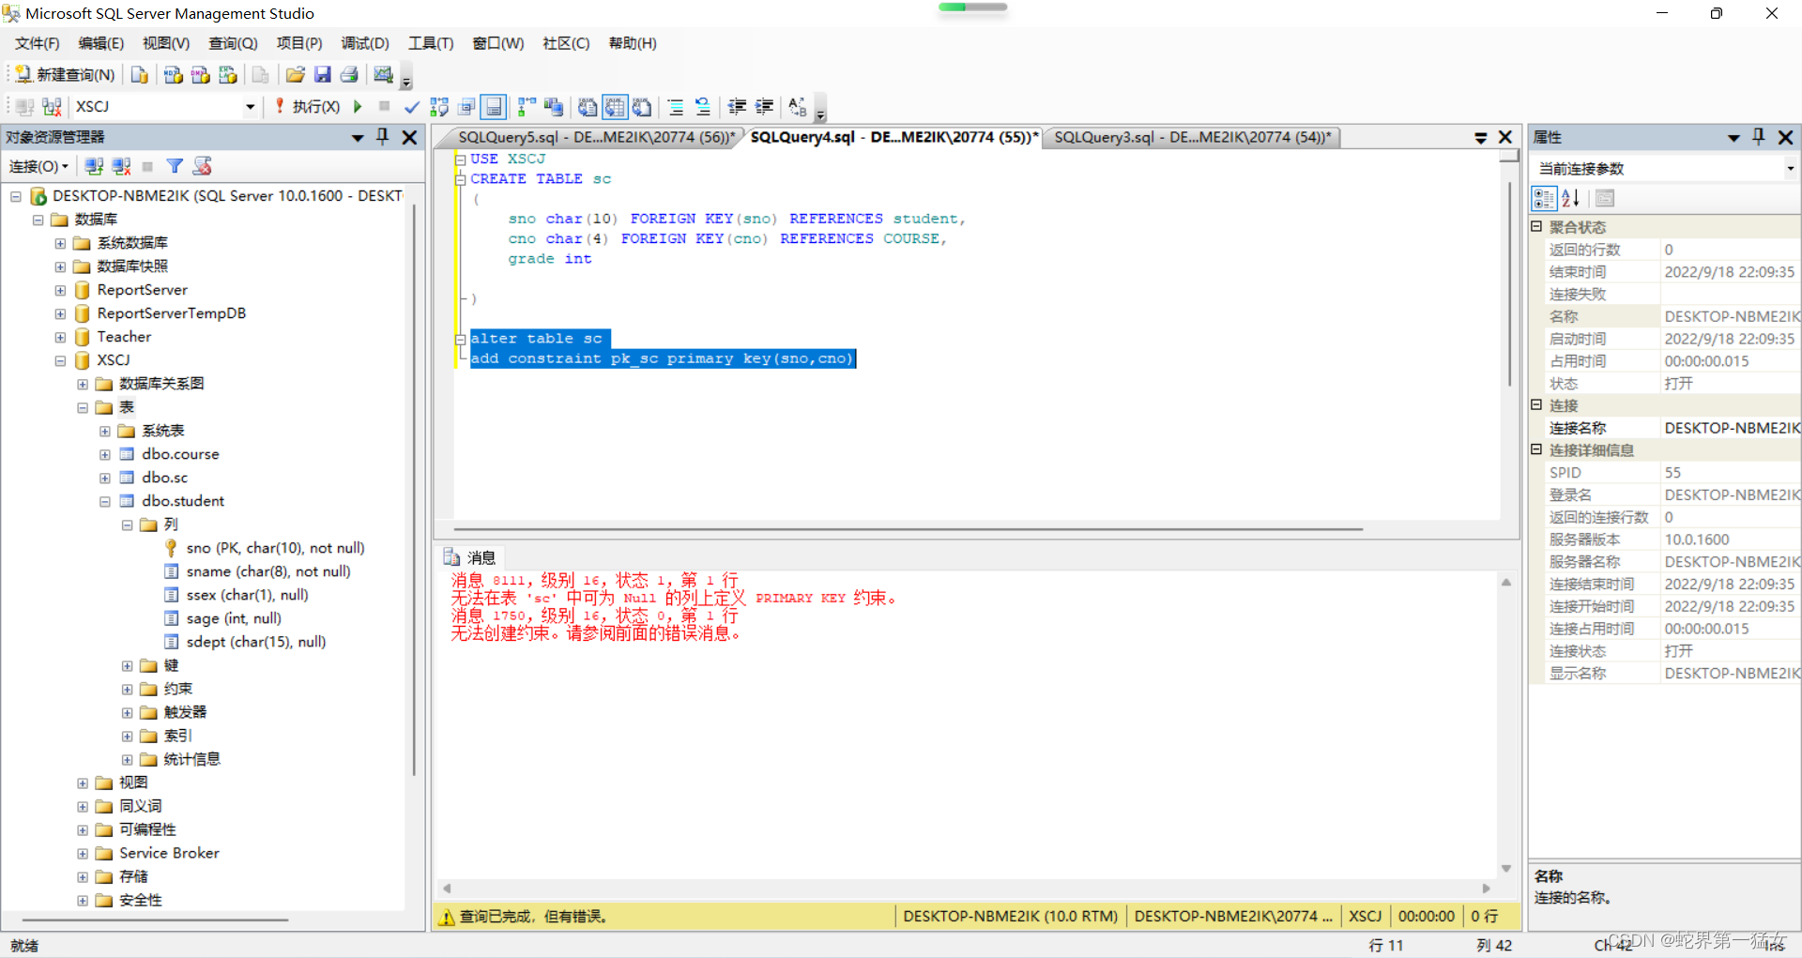Save the current query file
This screenshot has width=1802, height=958.
tap(323, 75)
